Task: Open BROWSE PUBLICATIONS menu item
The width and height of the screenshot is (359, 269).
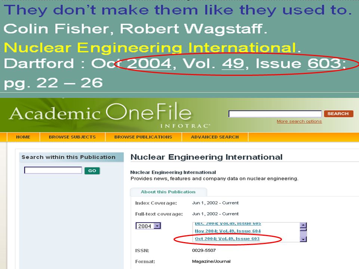Action: (143, 137)
